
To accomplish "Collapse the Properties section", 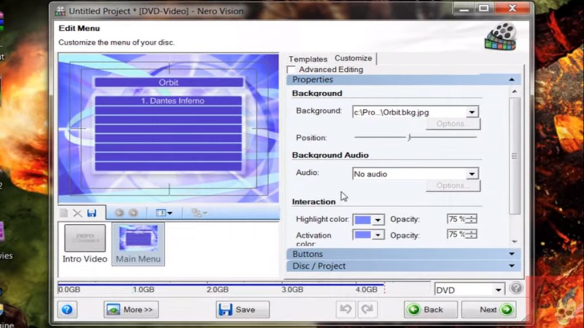I will tap(512, 80).
